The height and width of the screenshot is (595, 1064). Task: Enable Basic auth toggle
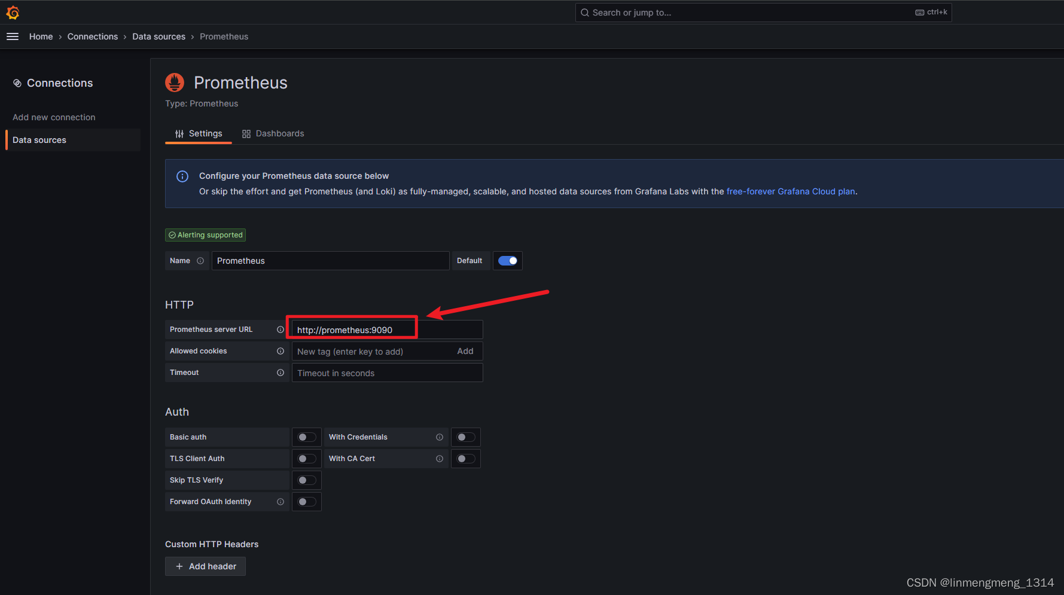point(307,437)
